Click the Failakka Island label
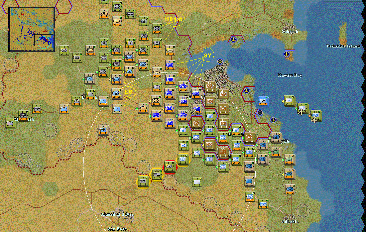The height and width of the screenshot is (232, 366). tap(343, 46)
